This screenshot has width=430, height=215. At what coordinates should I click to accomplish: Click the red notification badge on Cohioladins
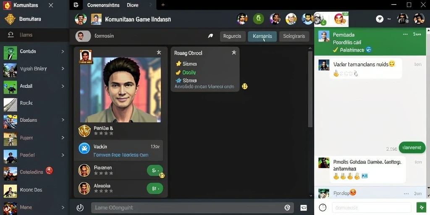(x=50, y=170)
